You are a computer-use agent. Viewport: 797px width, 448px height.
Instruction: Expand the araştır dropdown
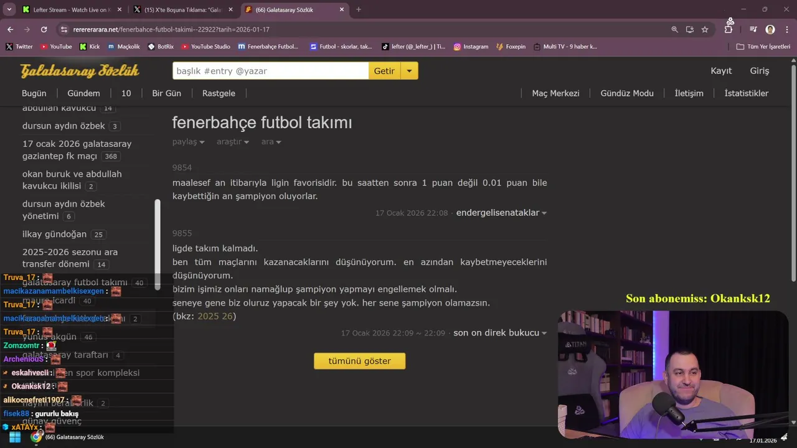pyautogui.click(x=233, y=142)
